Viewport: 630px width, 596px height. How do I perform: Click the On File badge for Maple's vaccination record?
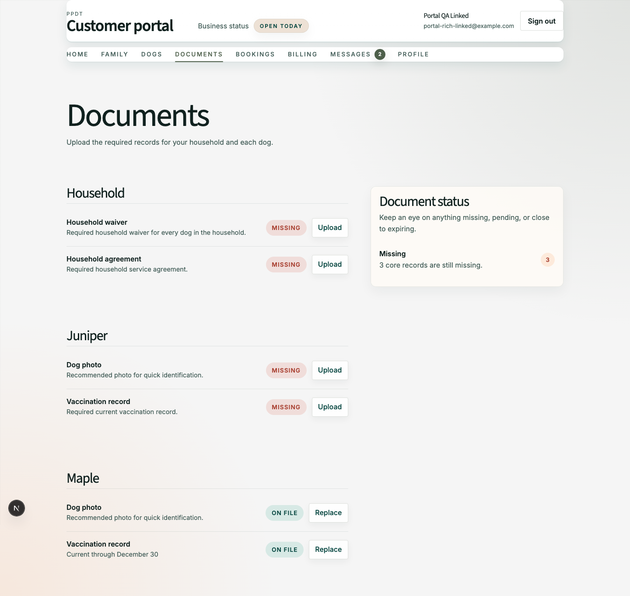(x=284, y=550)
